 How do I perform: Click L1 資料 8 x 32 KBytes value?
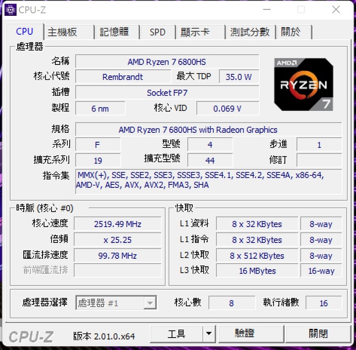(257, 224)
